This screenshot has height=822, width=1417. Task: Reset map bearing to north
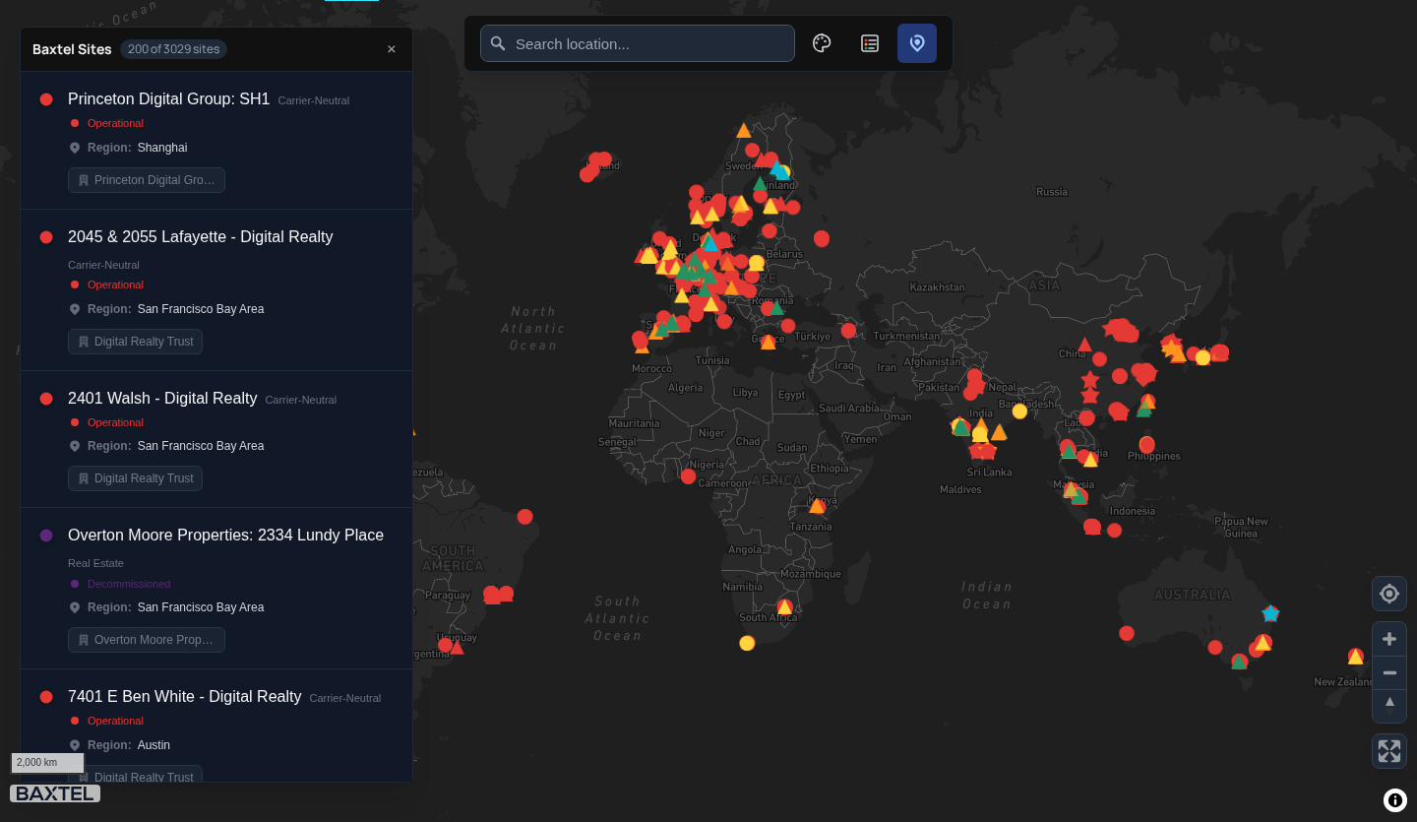coord(1389,705)
